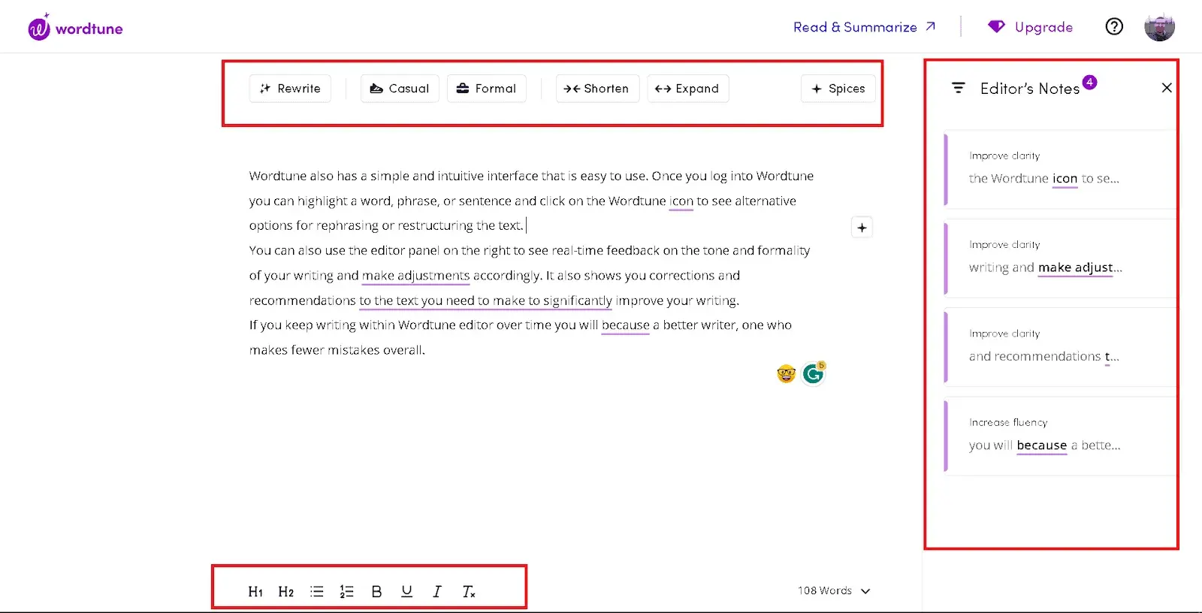Screen dimensions: 1202x613
Task: Open the Spices menu
Action: (838, 89)
